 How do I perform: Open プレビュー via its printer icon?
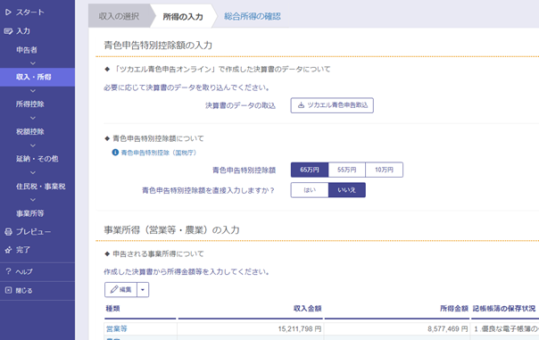tap(8, 232)
